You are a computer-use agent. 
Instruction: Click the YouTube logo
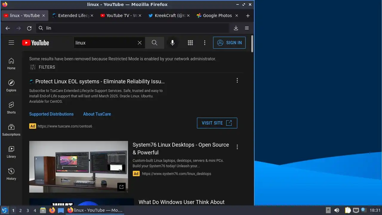tap(36, 43)
